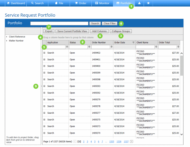Click the Order Number column header
The width and height of the screenshot is (190, 147).
pos(102,43)
